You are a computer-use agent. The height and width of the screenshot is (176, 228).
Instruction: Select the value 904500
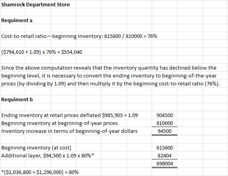(x=164, y=115)
